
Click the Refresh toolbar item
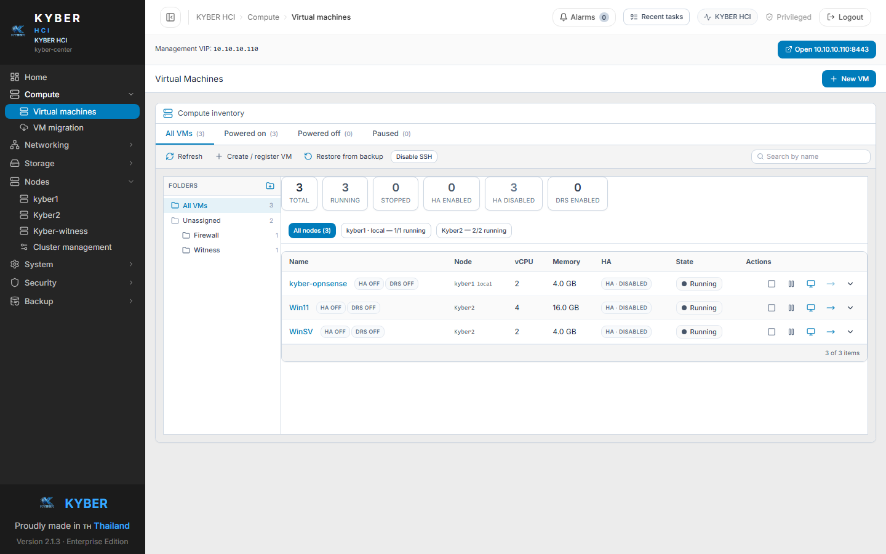pyautogui.click(x=184, y=156)
